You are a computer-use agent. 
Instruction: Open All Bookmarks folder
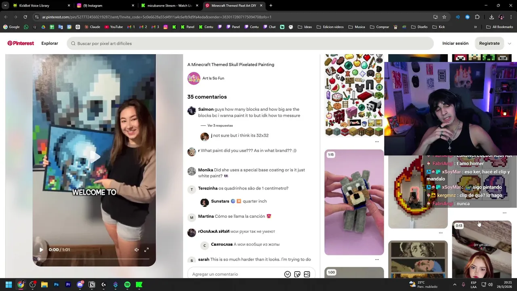point(499,27)
